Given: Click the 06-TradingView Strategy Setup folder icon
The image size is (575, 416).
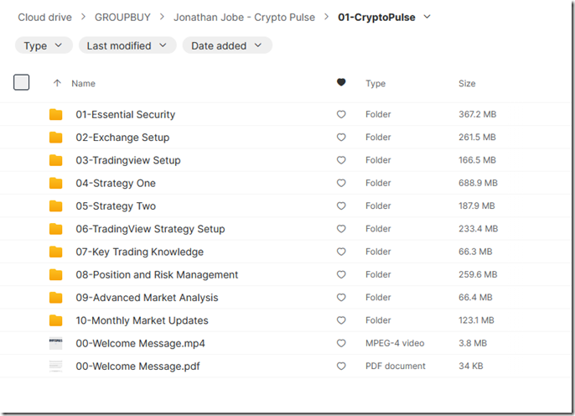Looking at the screenshot, I should pyautogui.click(x=55, y=229).
